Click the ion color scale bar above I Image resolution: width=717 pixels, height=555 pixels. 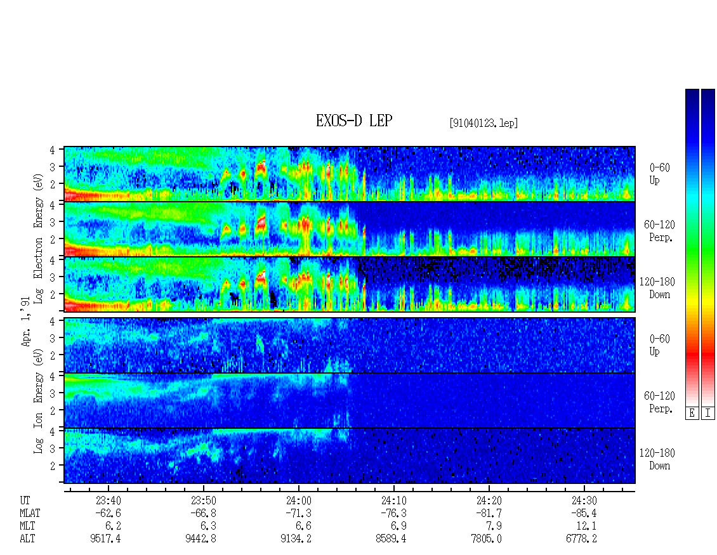[708, 247]
